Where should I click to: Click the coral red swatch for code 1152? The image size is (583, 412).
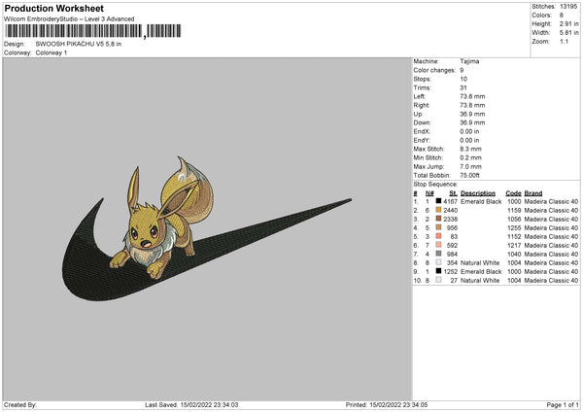click(x=439, y=236)
